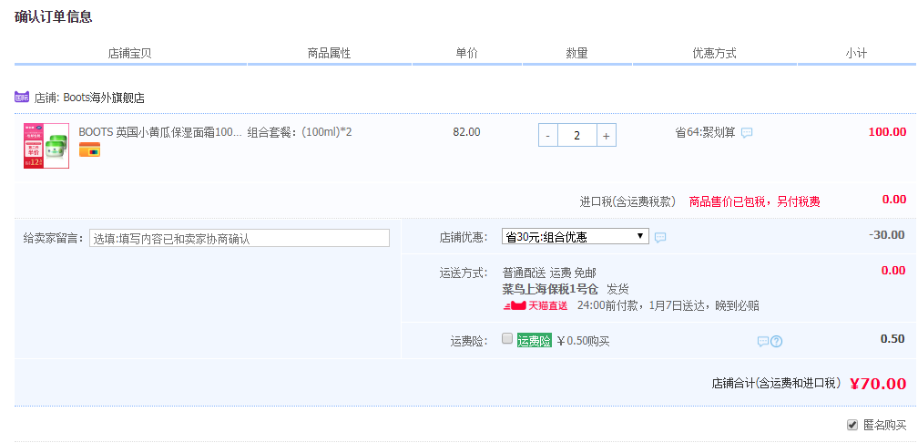Click the -30.00 discount amount
The image size is (918, 443).
coord(887,235)
